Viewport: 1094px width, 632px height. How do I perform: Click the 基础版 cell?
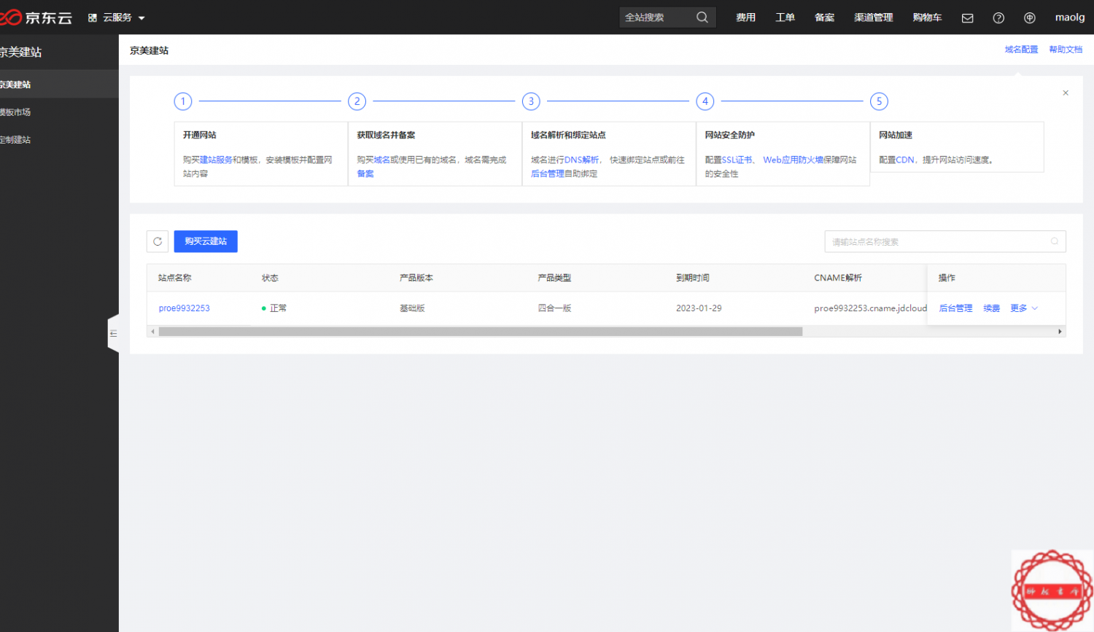[x=412, y=308]
